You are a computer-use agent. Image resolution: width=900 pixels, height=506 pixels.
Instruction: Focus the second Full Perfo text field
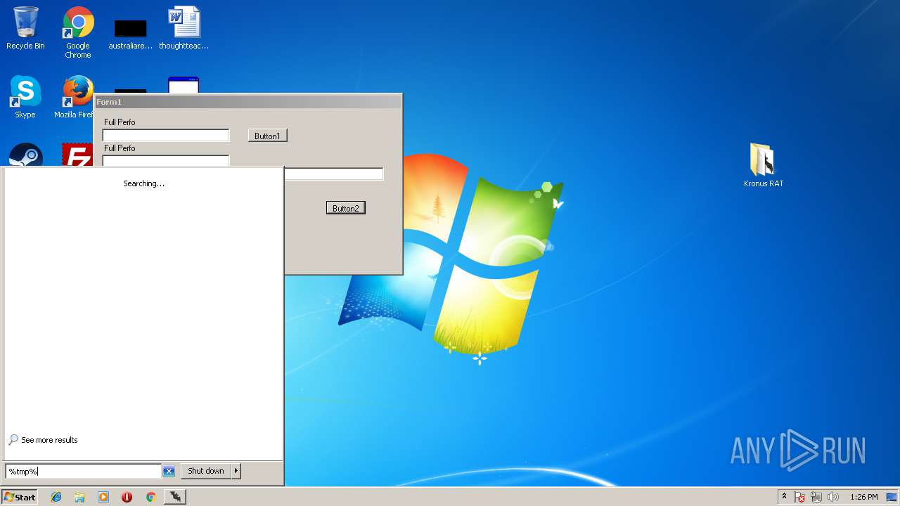click(166, 161)
